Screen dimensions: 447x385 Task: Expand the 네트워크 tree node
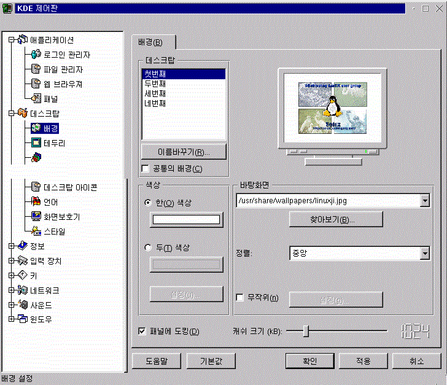(11, 290)
